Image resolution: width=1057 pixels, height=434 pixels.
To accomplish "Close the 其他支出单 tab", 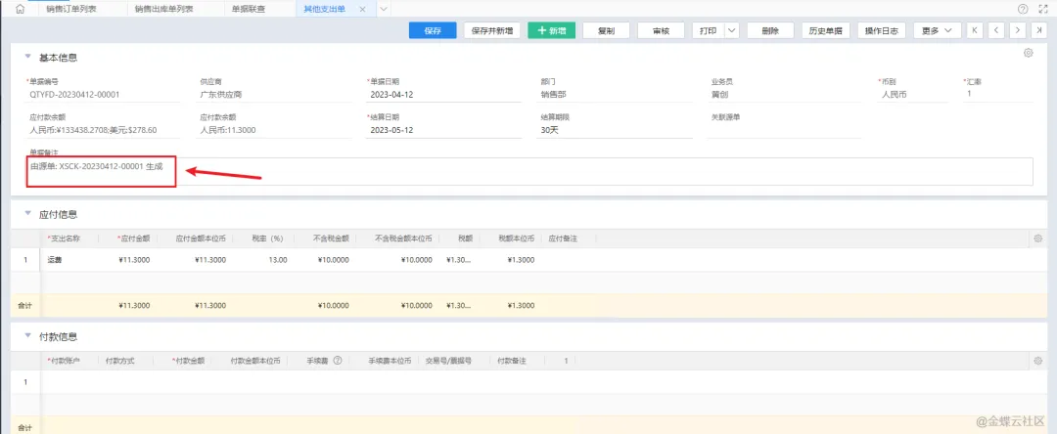I will (363, 10).
